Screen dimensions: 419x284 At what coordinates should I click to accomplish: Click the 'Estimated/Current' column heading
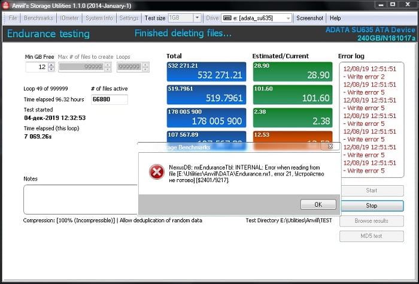280,56
